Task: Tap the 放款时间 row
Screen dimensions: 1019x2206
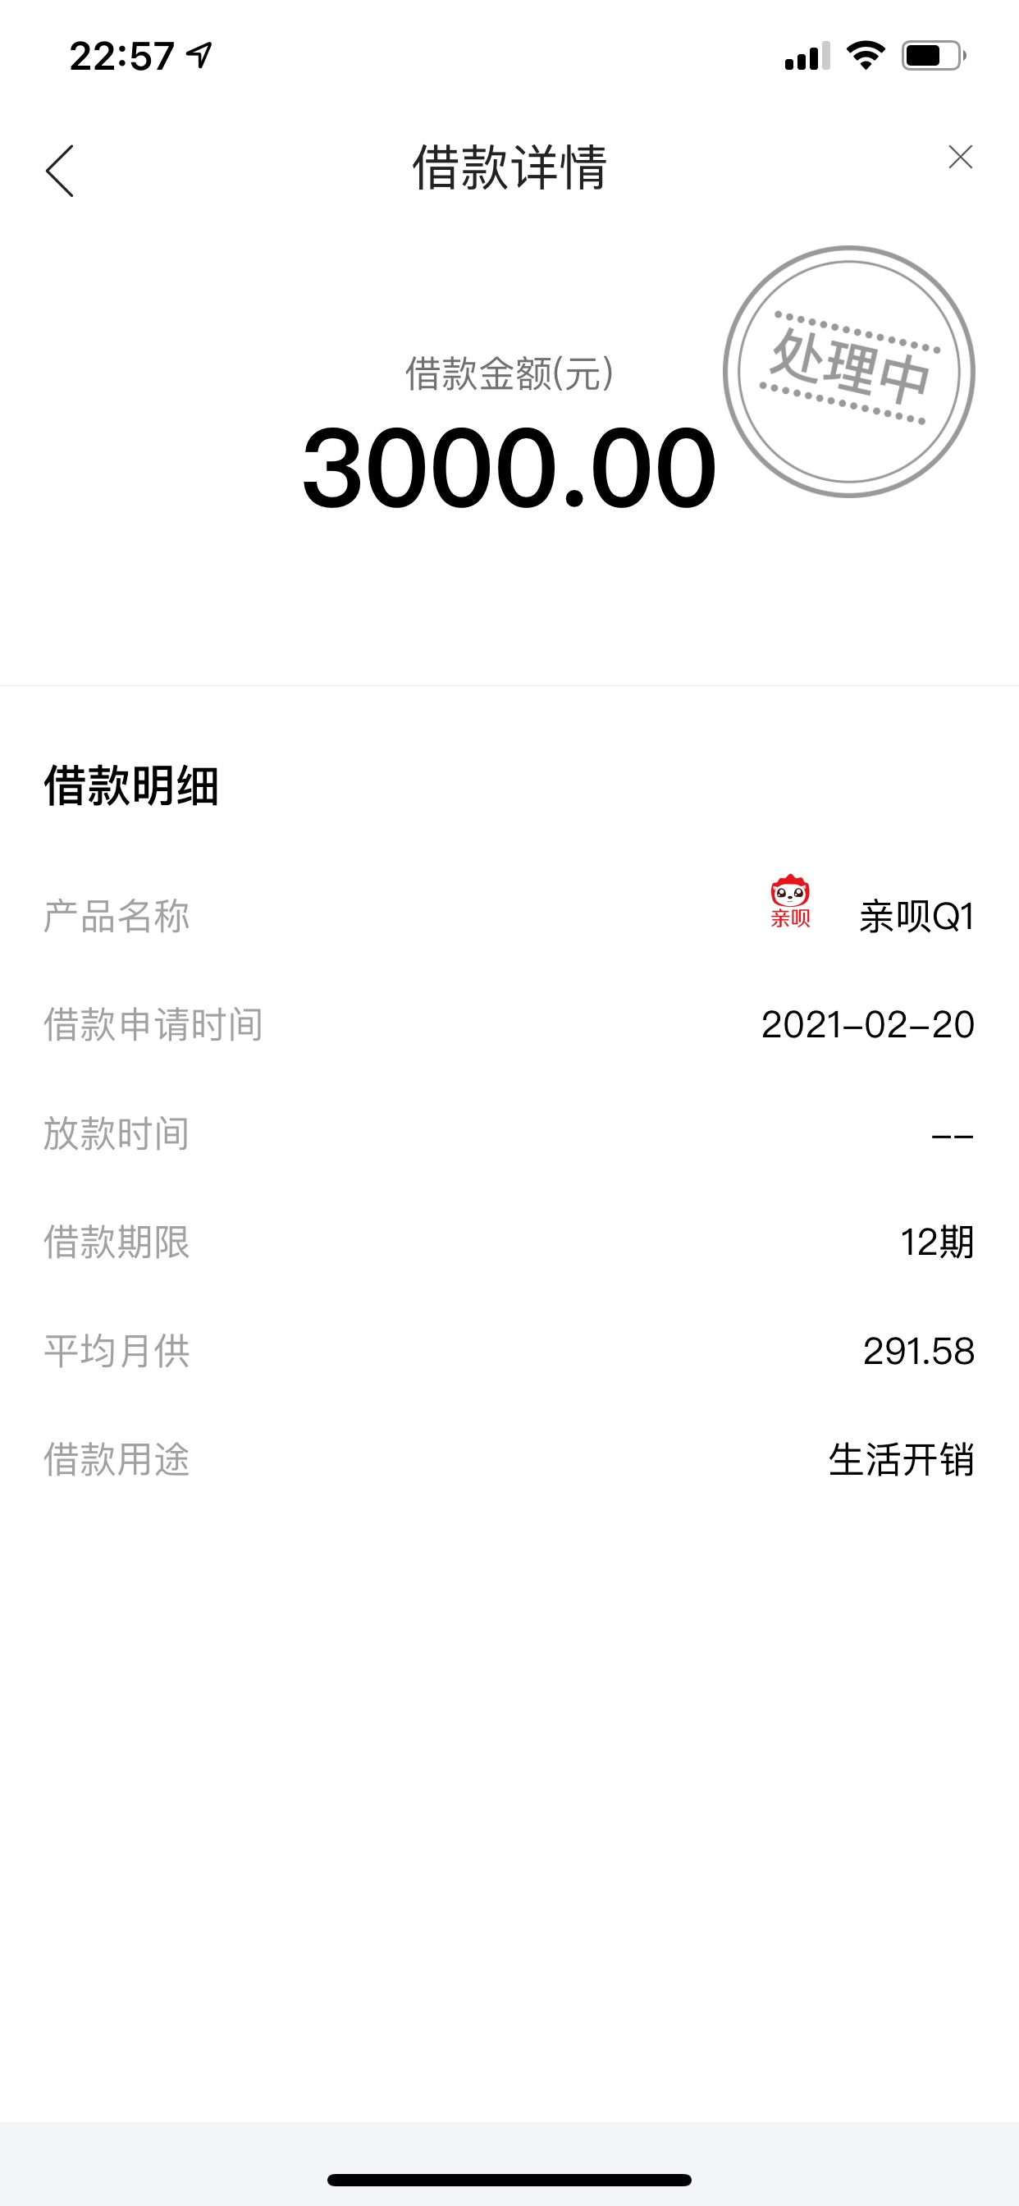Action: click(509, 1134)
